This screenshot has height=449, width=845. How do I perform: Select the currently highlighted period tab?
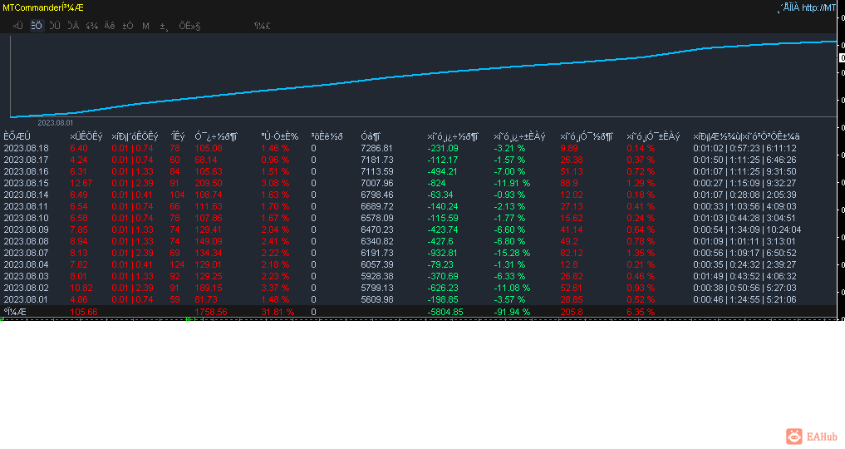coord(37,26)
